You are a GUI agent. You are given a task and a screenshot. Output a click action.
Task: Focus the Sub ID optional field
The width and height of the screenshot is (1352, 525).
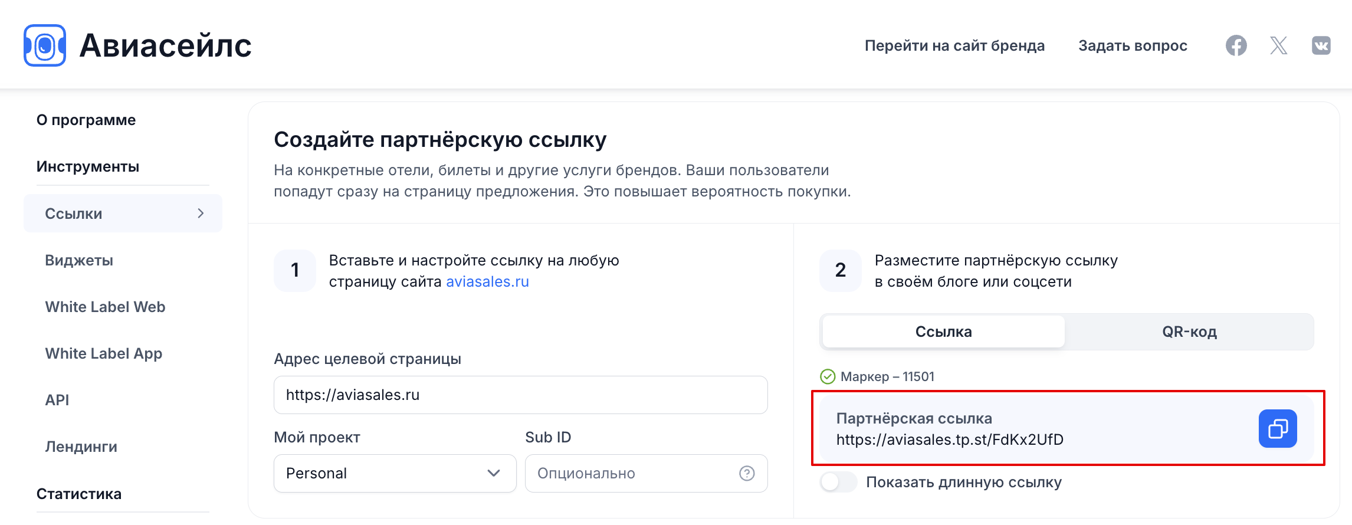pyautogui.click(x=646, y=473)
